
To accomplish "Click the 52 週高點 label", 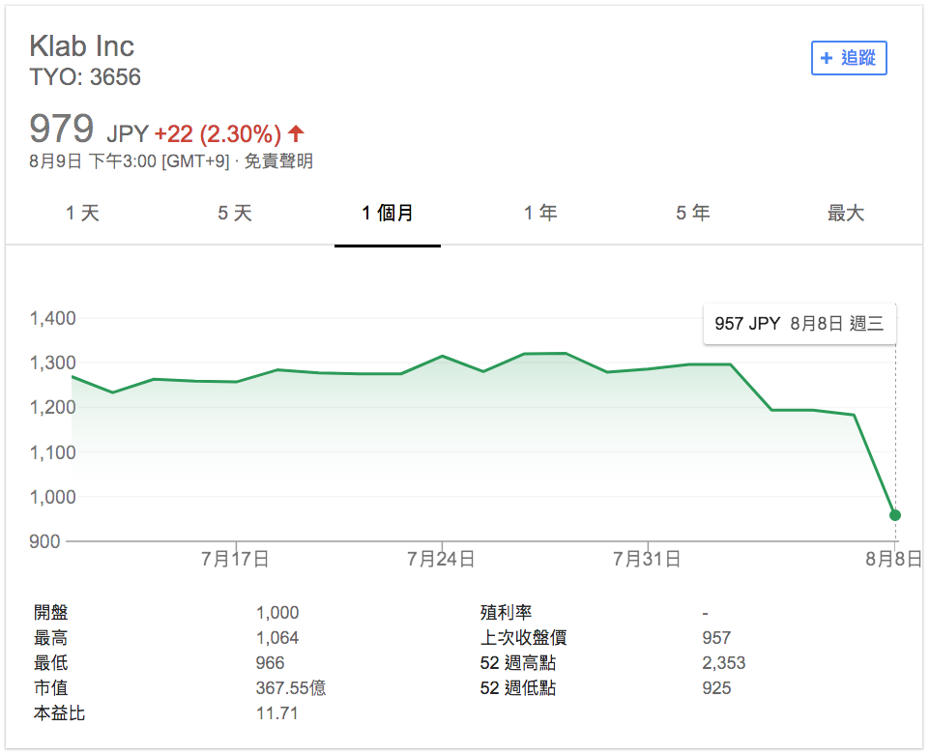I will [x=518, y=663].
